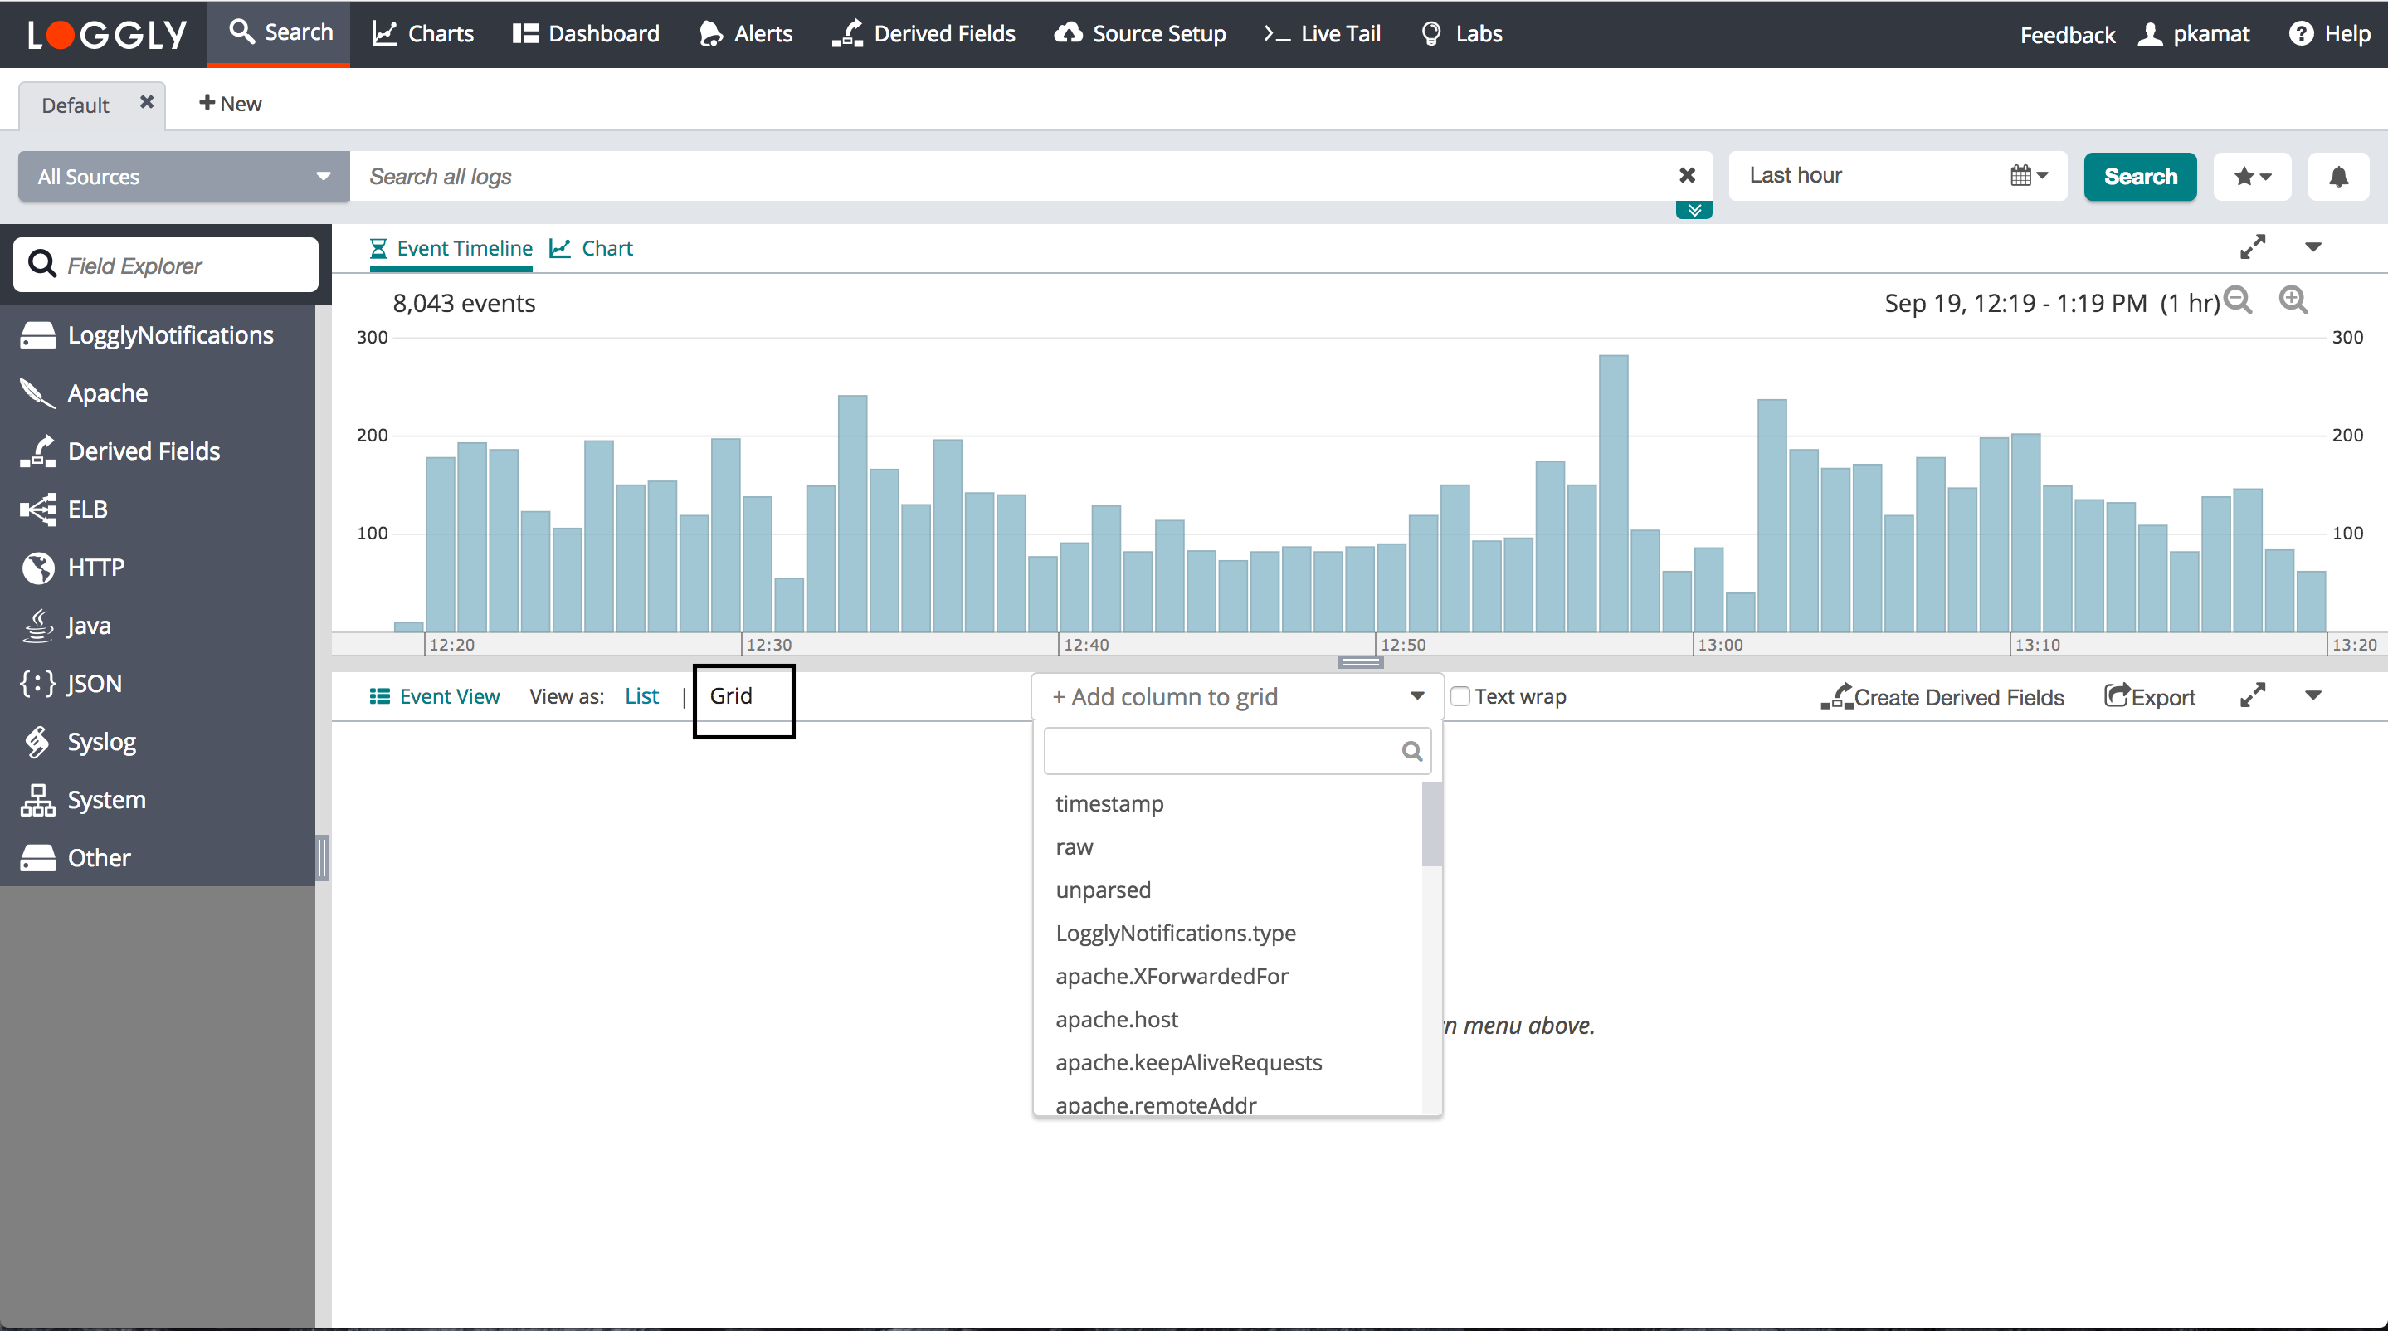This screenshot has width=2388, height=1331.
Task: Expand the Add column to grid dropdown
Action: pos(1418,697)
